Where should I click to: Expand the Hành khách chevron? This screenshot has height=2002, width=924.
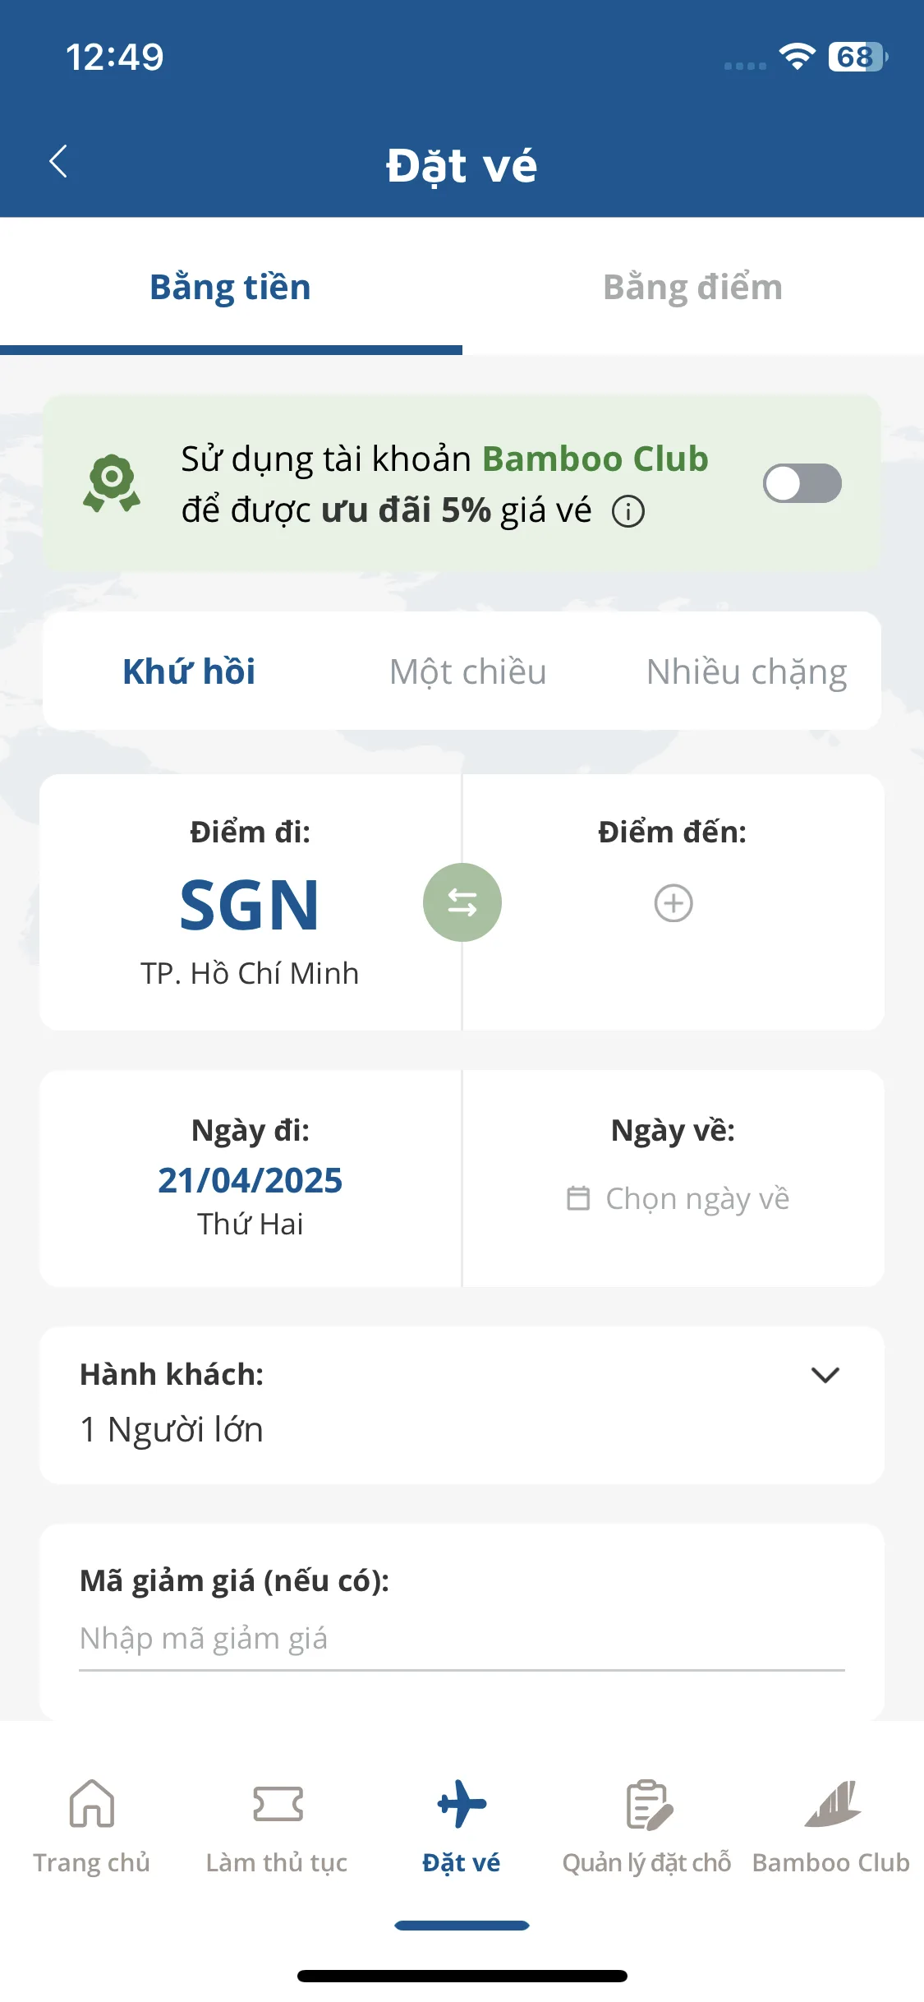825,1375
